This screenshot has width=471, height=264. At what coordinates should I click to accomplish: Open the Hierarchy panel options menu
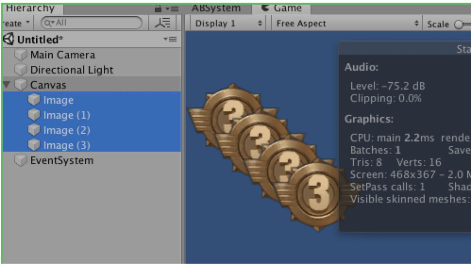[172, 9]
